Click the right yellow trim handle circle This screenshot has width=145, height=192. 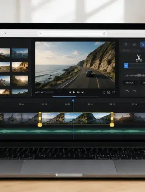click(112, 125)
